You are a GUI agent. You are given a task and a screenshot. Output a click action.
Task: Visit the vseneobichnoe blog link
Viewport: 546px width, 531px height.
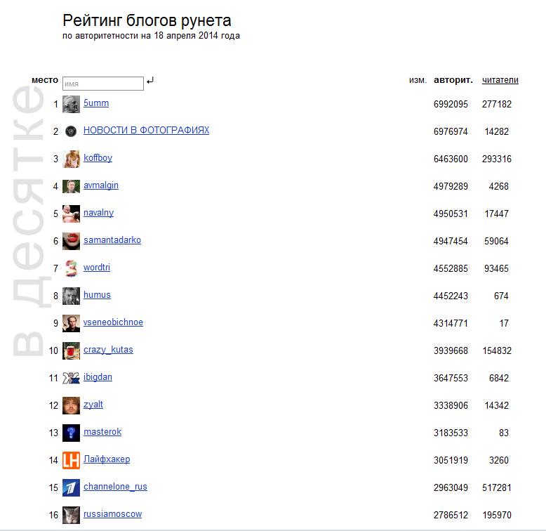point(113,322)
